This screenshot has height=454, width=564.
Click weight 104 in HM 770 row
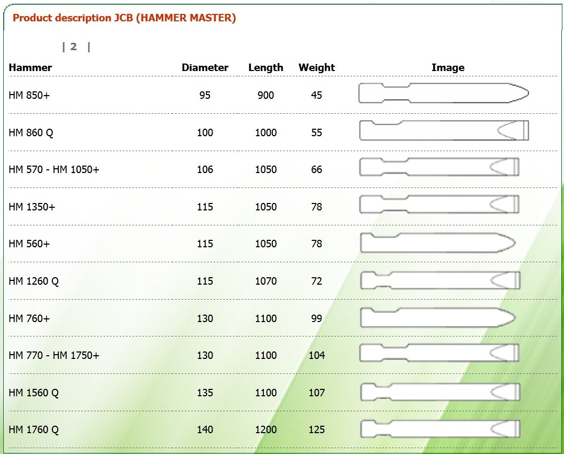click(317, 355)
